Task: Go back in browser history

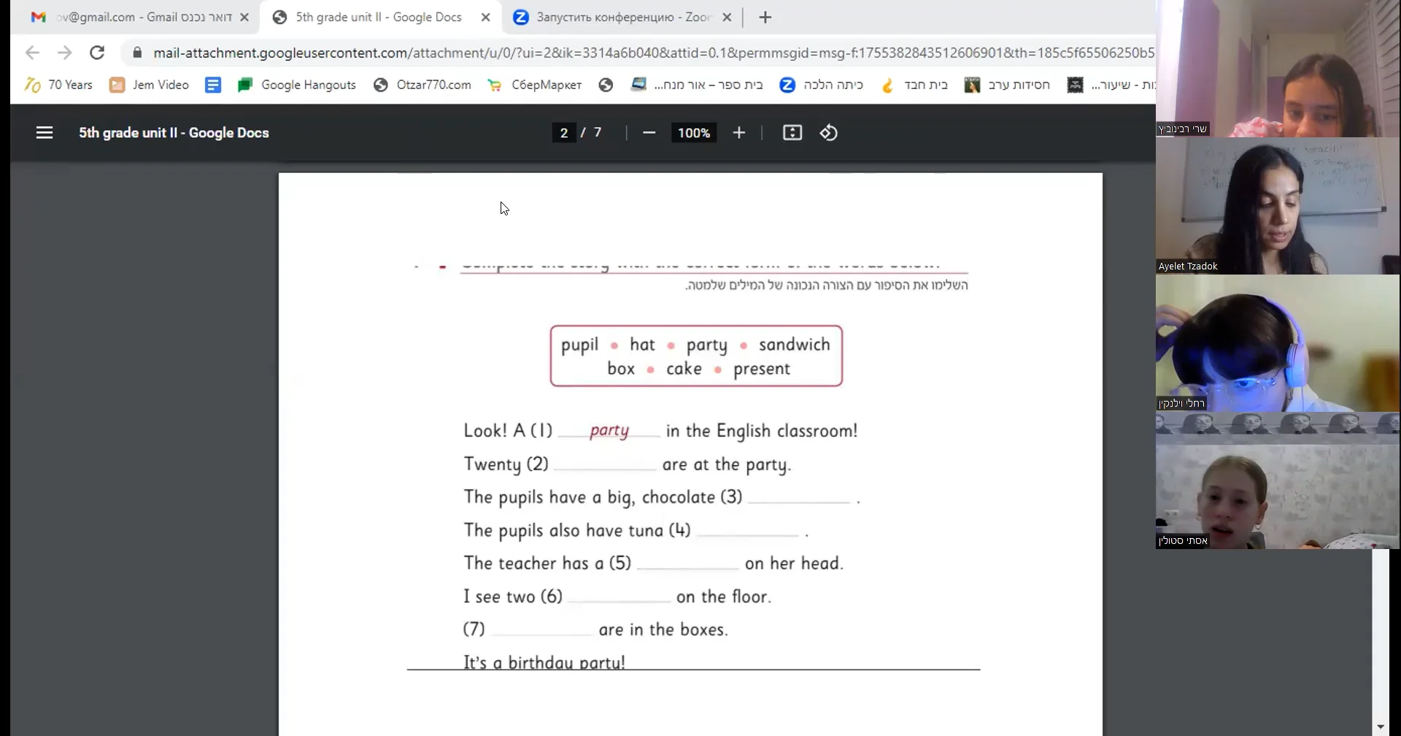Action: tap(32, 53)
